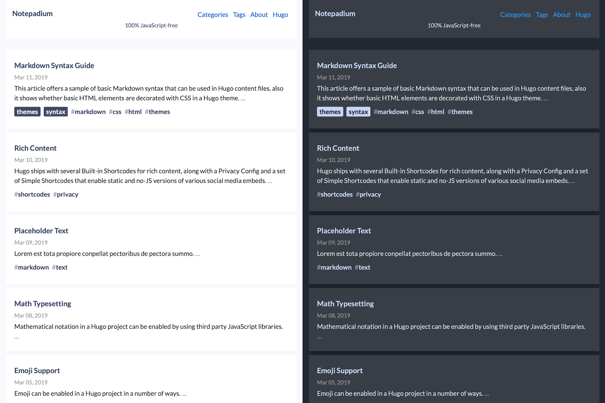Click the Notepadium site title in light panel
The height and width of the screenshot is (403, 605).
coord(32,13)
